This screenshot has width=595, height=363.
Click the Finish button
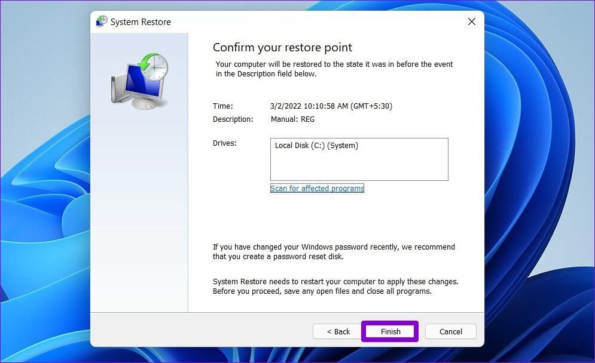390,331
